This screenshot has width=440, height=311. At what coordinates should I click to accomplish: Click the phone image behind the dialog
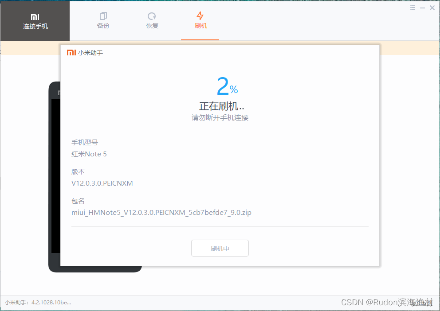click(x=55, y=176)
